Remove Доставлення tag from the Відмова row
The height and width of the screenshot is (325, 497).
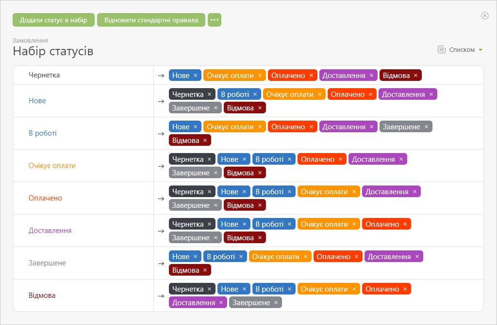[221, 303]
